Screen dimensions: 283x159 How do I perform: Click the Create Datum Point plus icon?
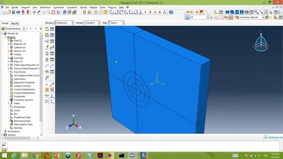coord(47,84)
